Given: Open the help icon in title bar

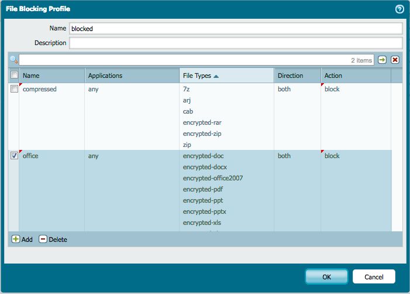Looking at the screenshot, I should (x=399, y=9).
